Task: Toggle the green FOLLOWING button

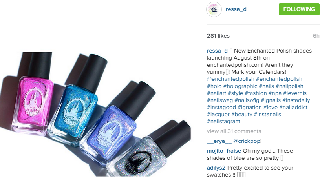Action: pyautogui.click(x=299, y=9)
